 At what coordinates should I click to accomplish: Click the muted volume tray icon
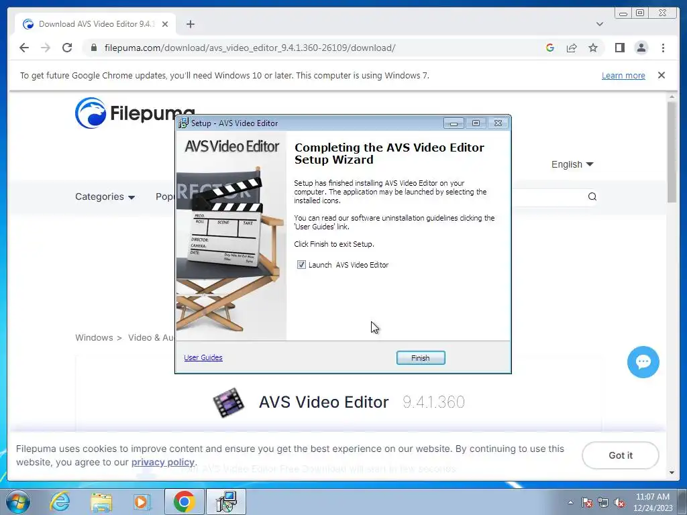619,503
